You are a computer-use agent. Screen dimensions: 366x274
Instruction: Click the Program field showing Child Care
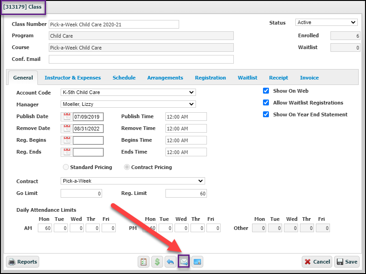point(141,36)
